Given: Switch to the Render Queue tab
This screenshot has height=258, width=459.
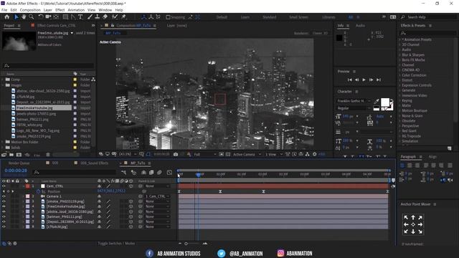Looking at the screenshot, I should (x=19, y=163).
